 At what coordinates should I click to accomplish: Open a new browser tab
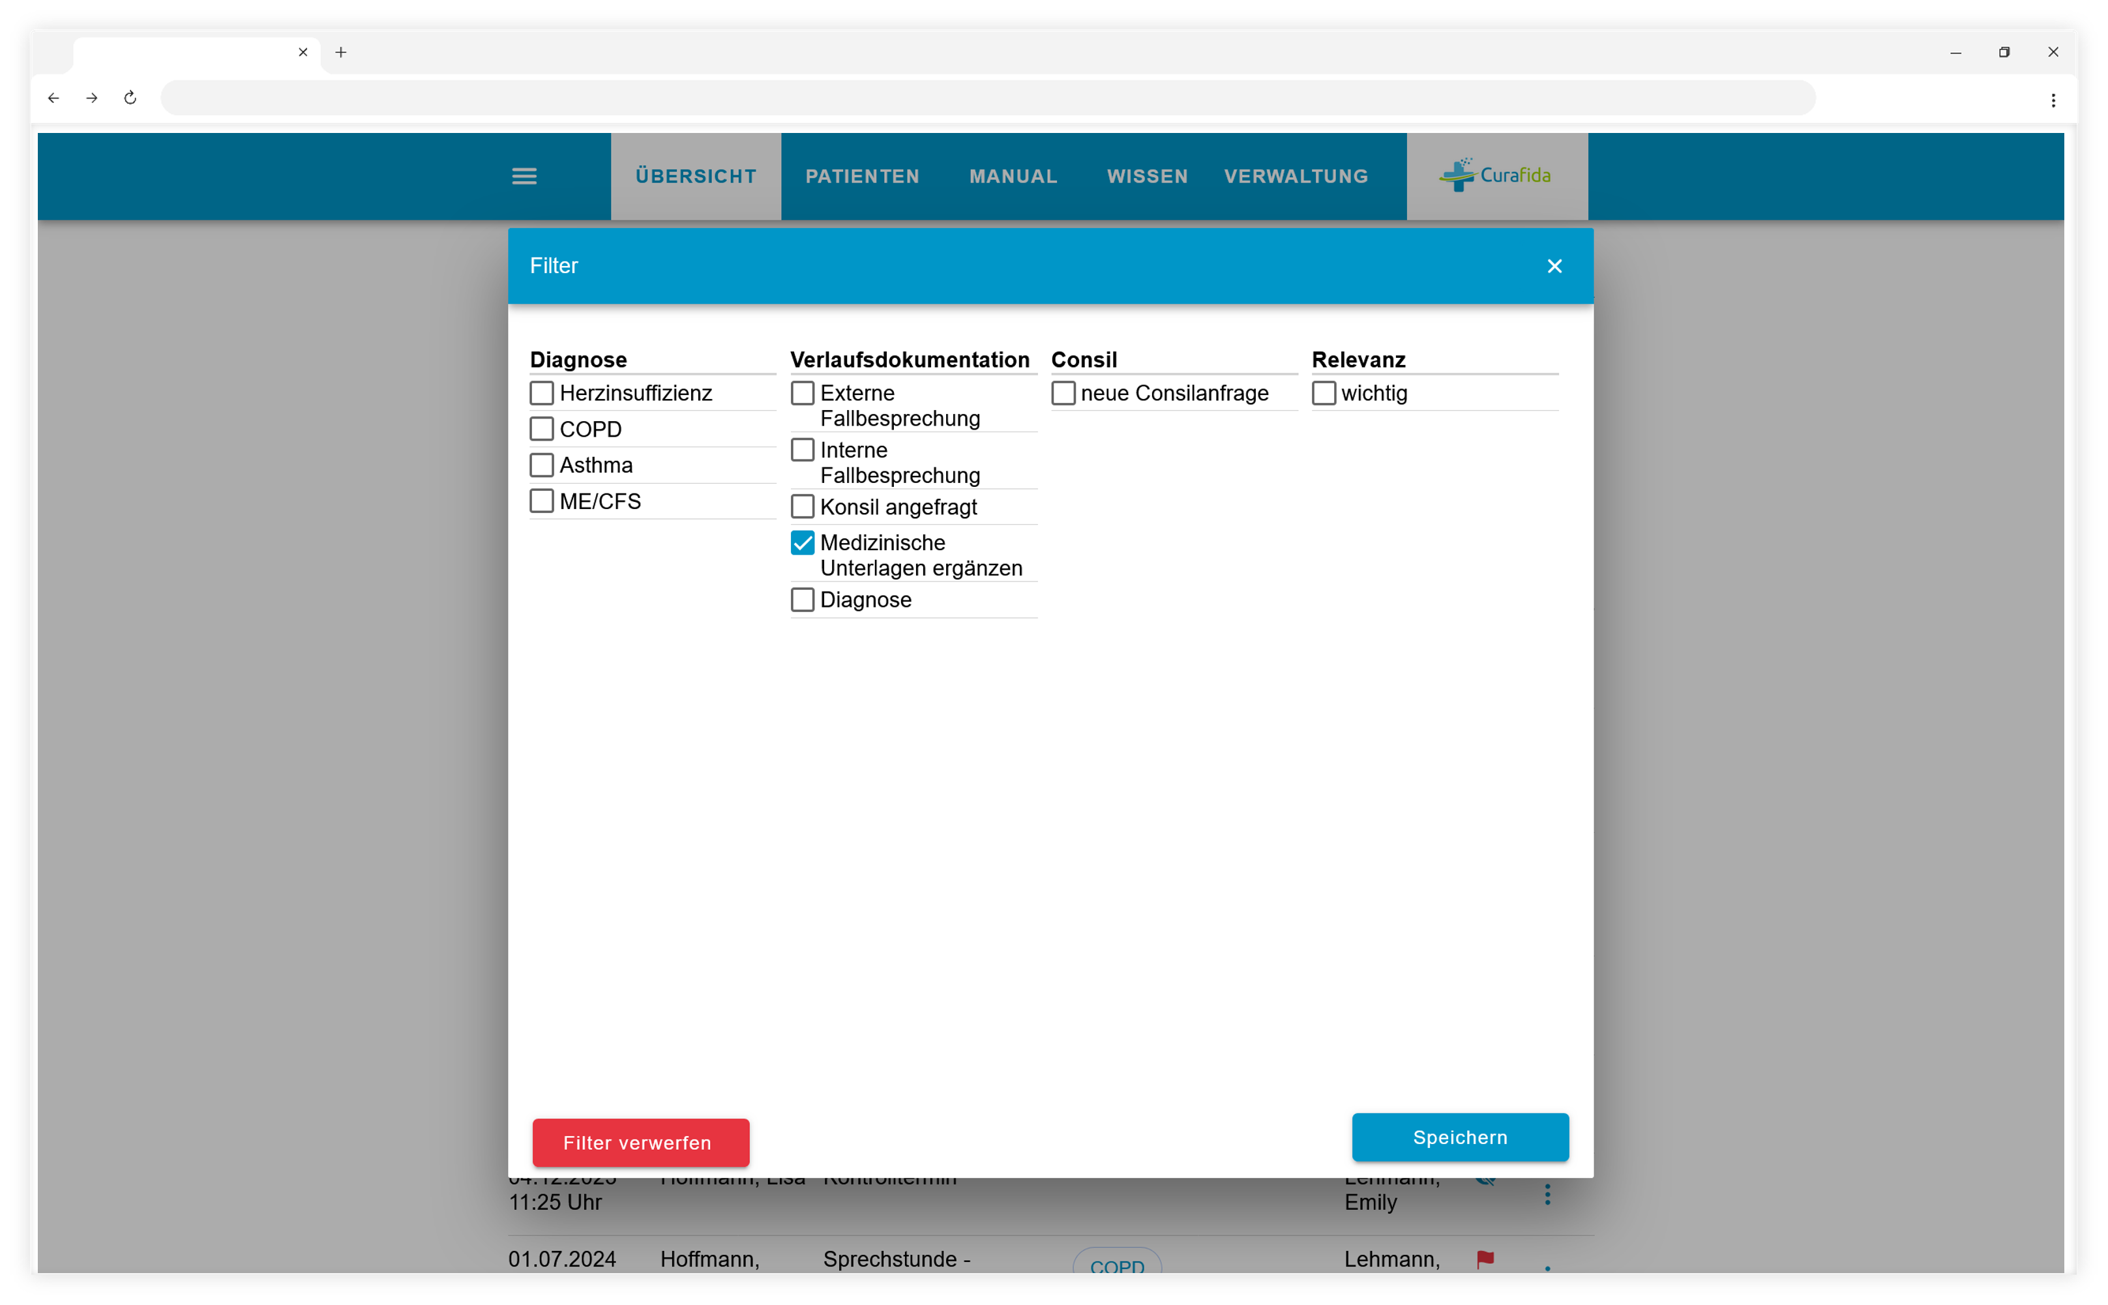341,51
